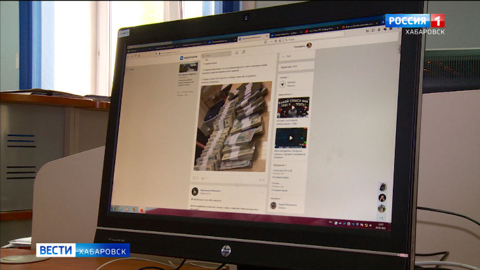
Task: Play the first video in sidebar
Action: (x=292, y=107)
